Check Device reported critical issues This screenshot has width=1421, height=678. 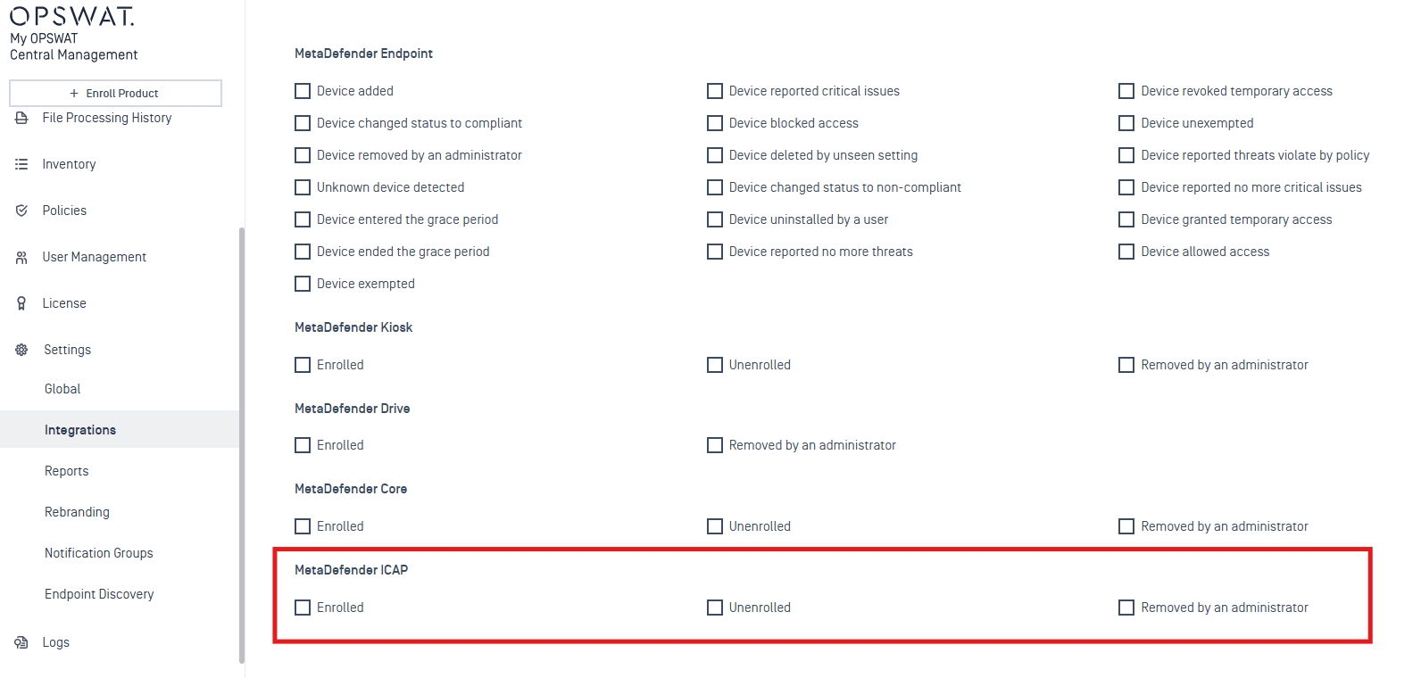(x=715, y=91)
